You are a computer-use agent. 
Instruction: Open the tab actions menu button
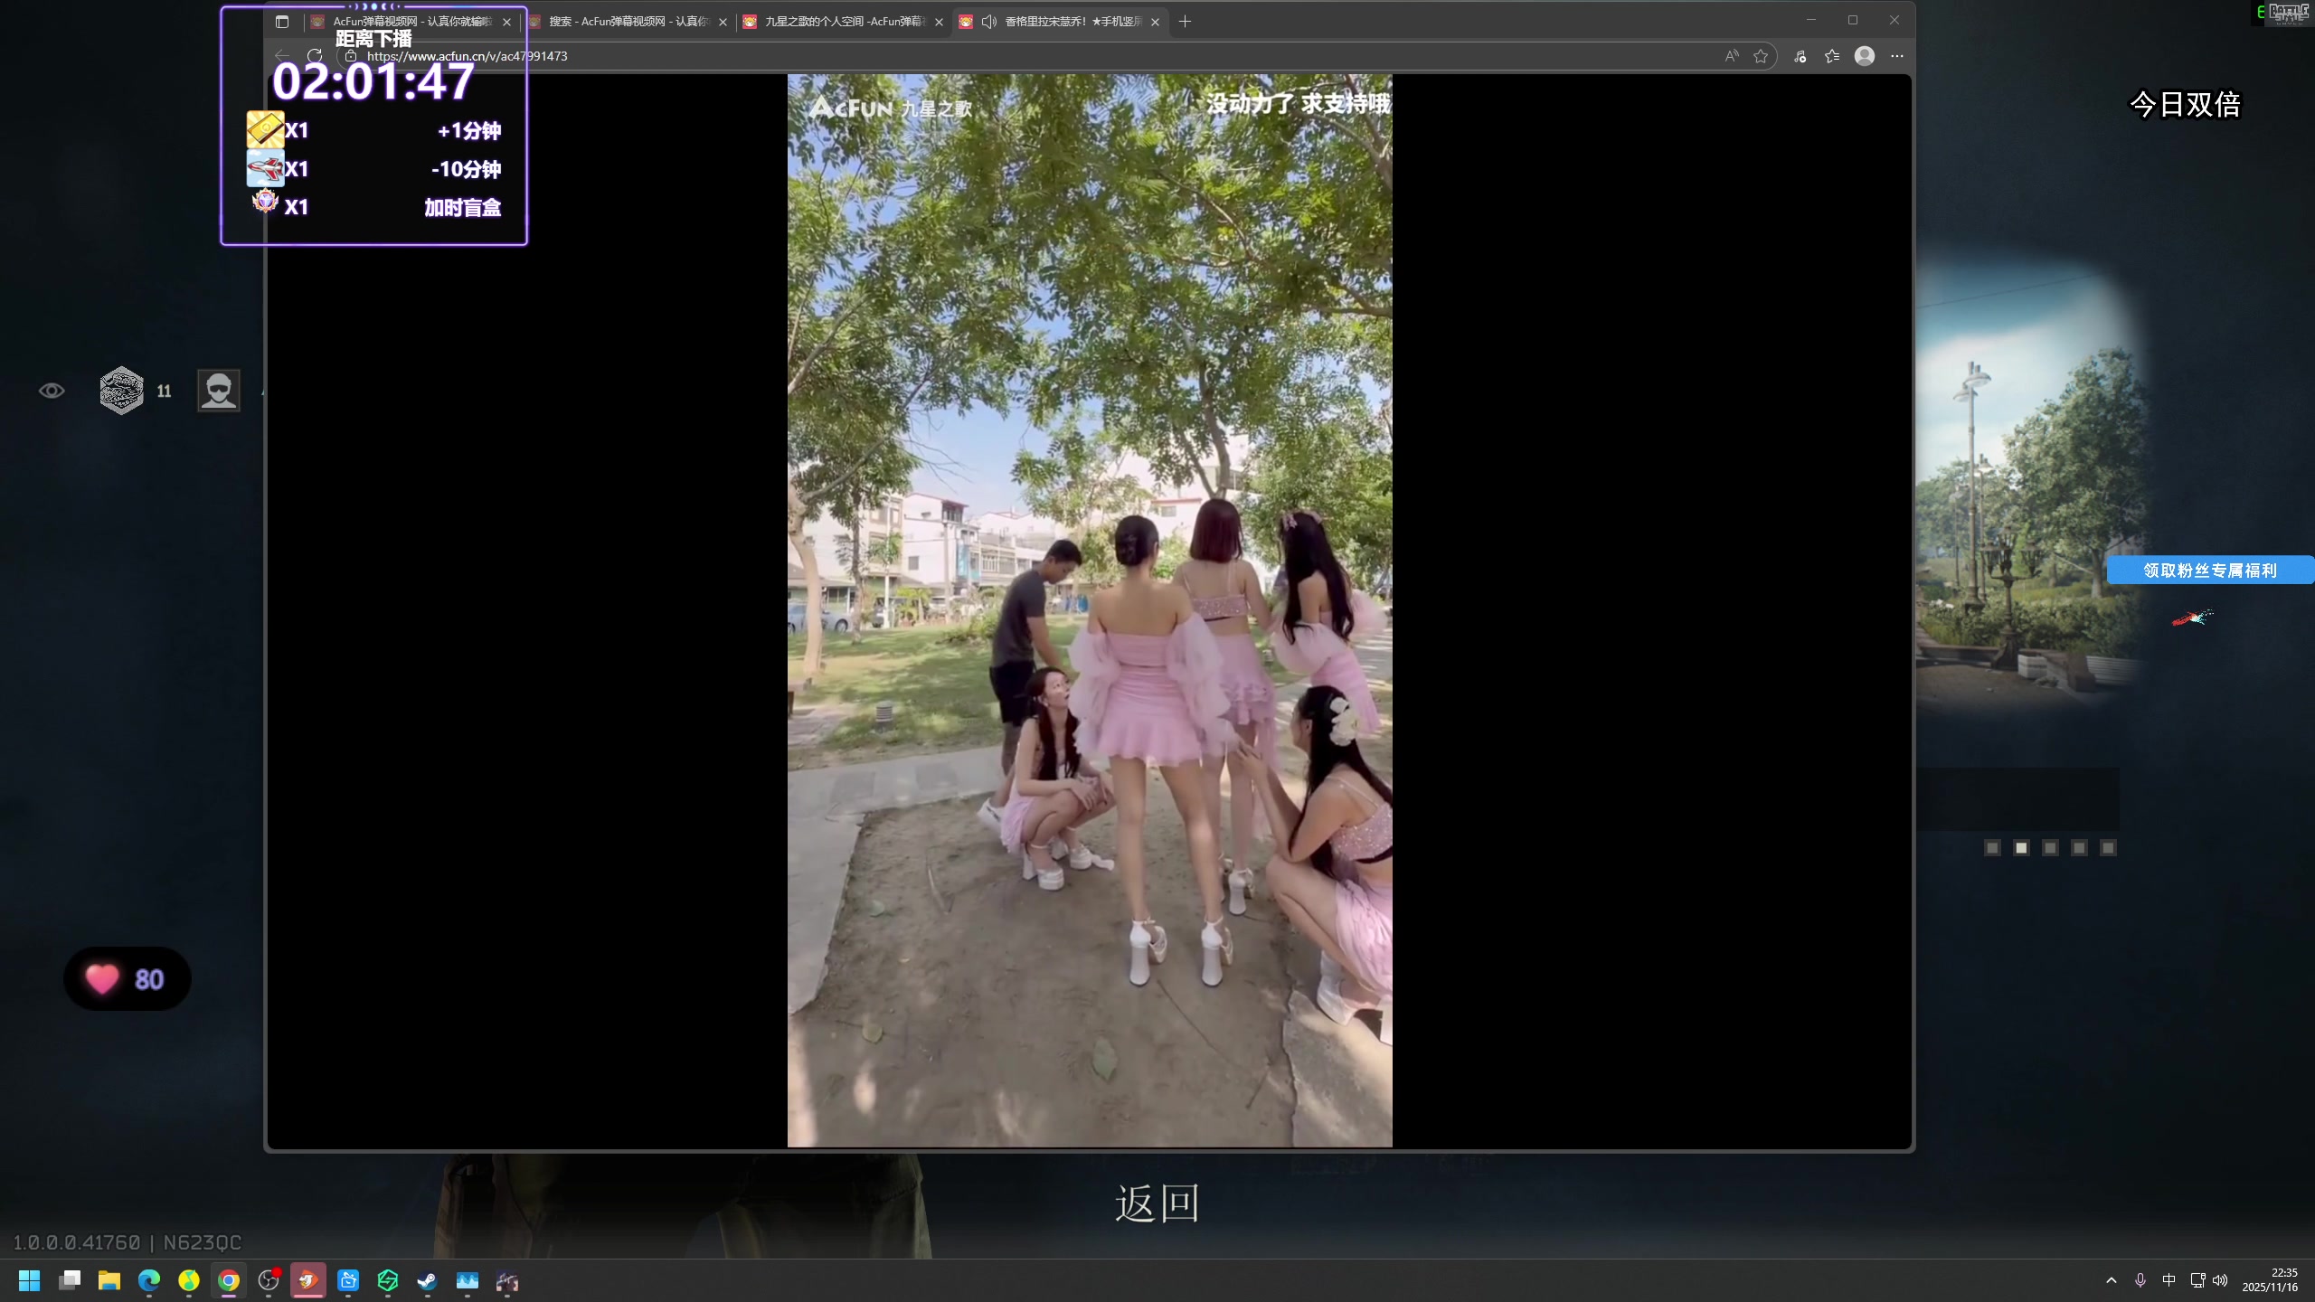point(282,22)
